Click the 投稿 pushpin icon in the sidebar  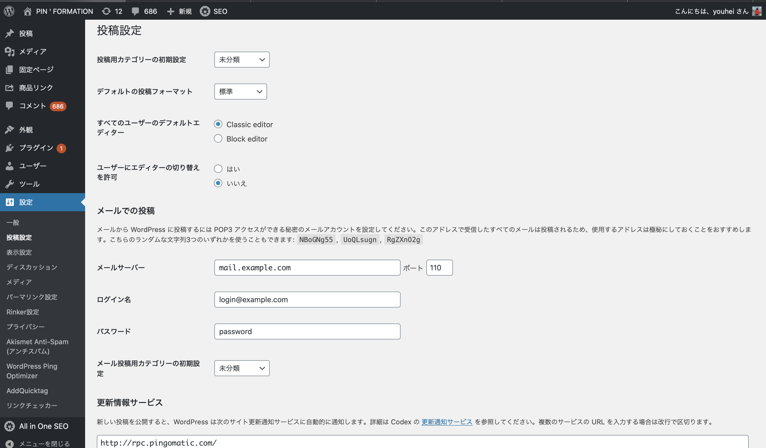click(x=10, y=33)
